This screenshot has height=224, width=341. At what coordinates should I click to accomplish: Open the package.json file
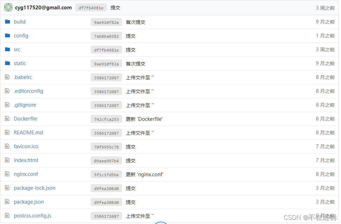pyautogui.click(x=29, y=202)
